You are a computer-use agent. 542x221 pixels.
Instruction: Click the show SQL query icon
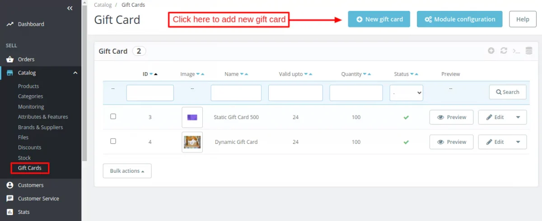pyautogui.click(x=516, y=51)
